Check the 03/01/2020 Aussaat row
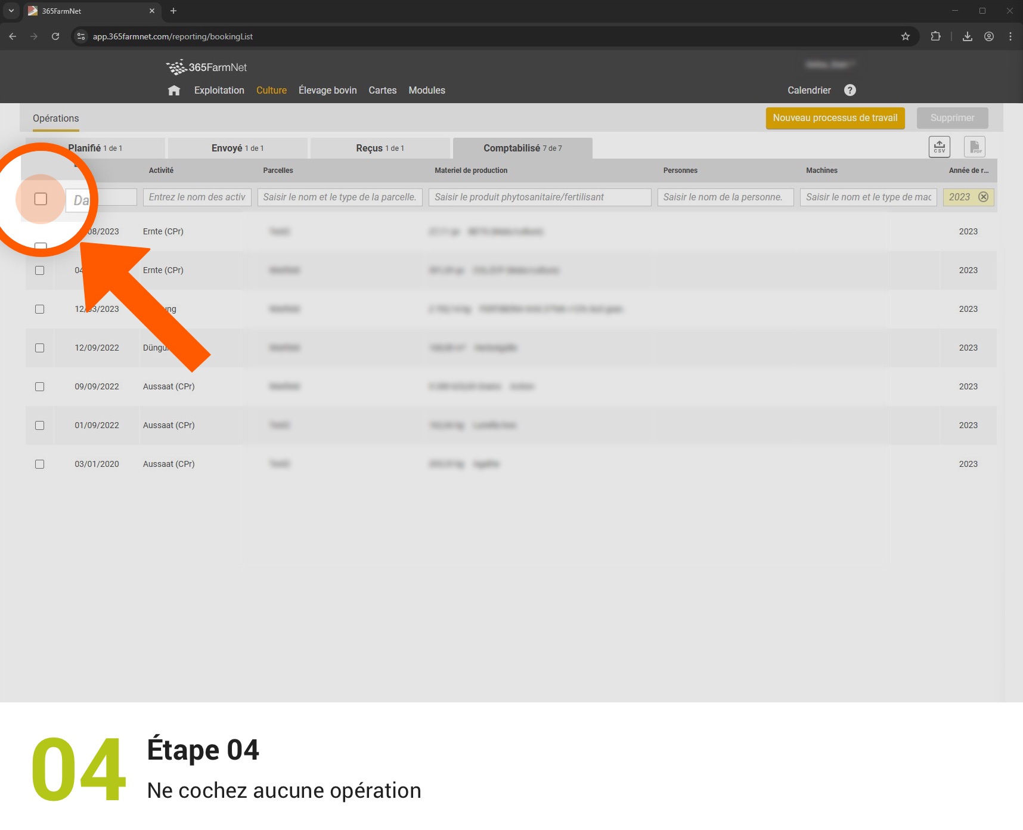 [40, 464]
